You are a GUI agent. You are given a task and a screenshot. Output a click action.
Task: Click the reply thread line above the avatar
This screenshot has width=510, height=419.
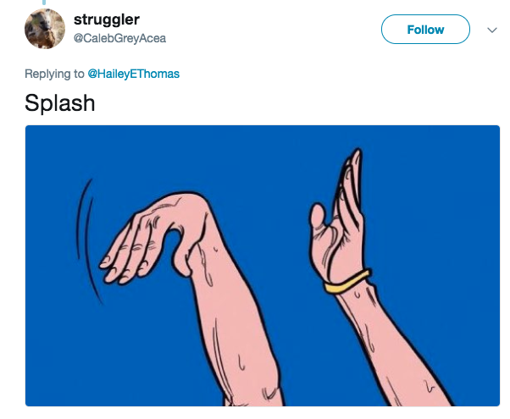tap(44, 3)
